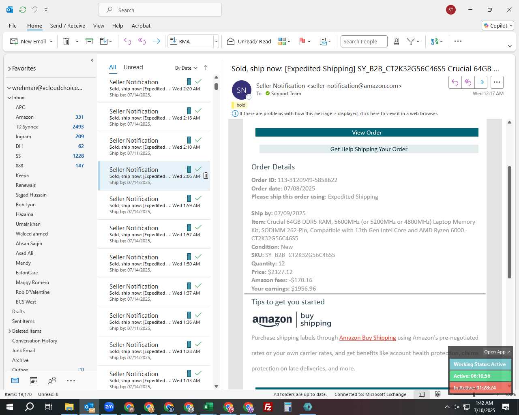Open More actions ellipsis in reading pane

497,82
